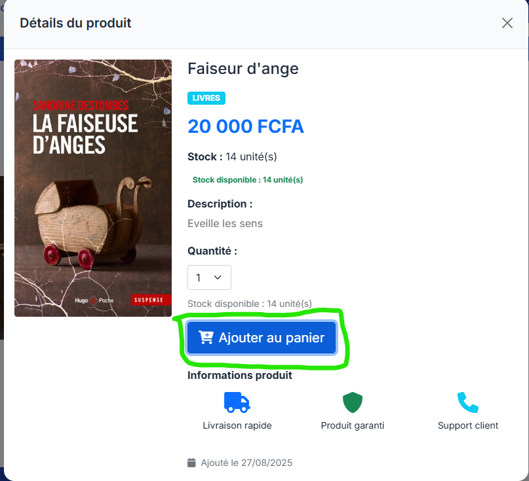
Task: Click the 20 000 FCFA price
Action: (x=246, y=126)
